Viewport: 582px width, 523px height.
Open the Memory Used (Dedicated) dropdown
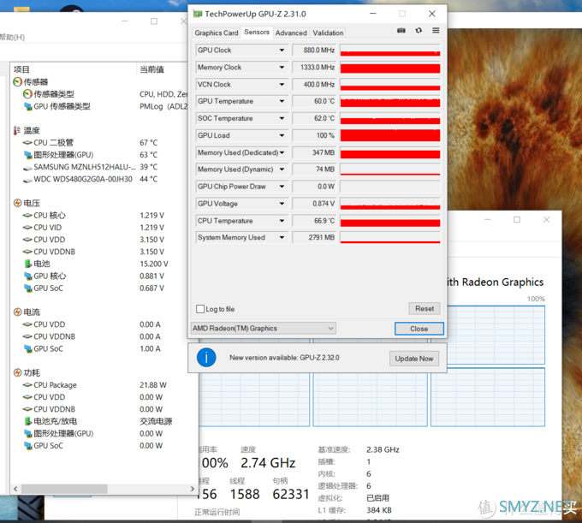click(282, 152)
